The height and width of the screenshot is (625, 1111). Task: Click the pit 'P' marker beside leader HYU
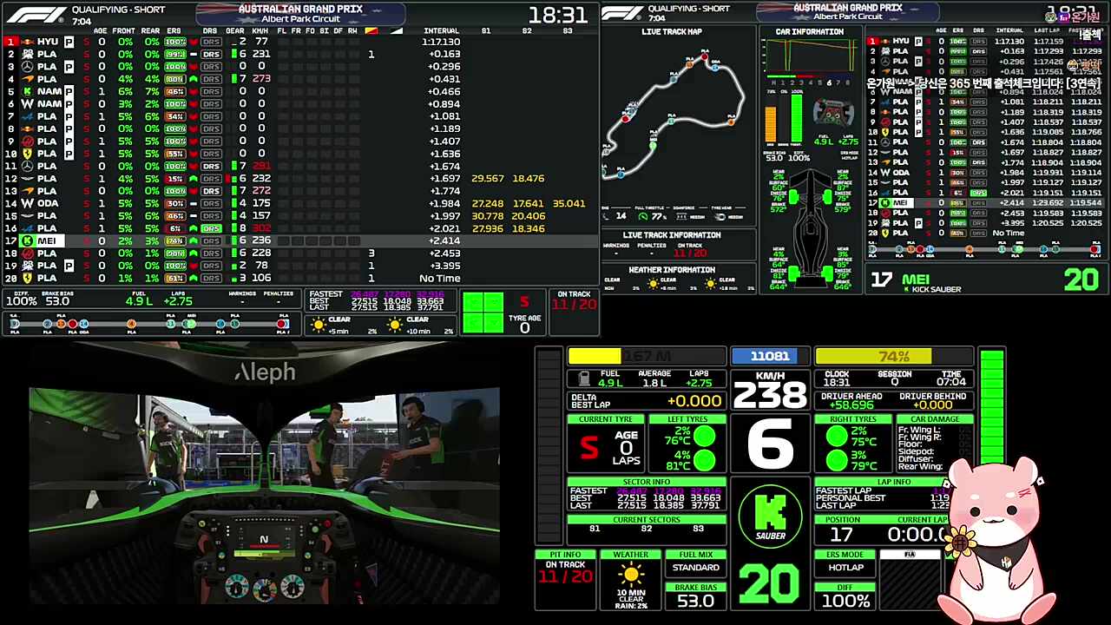(69, 42)
